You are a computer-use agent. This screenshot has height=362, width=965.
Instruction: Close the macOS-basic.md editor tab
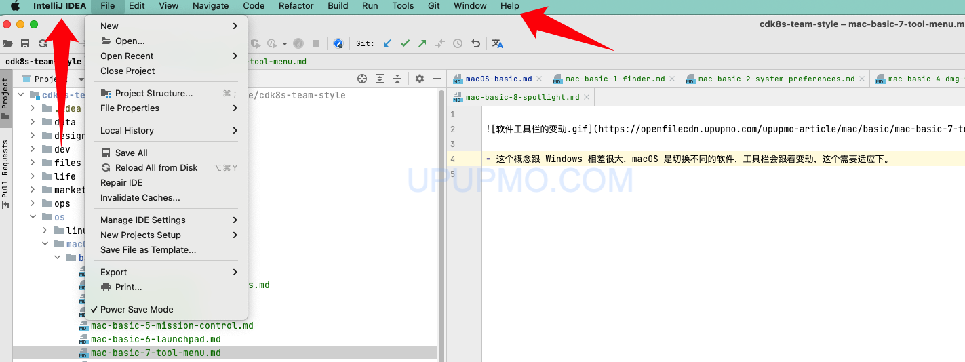539,79
